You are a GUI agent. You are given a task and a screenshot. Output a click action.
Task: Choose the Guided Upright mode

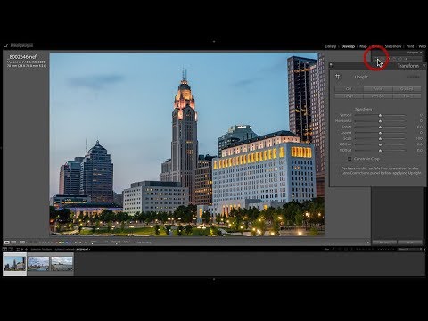407,88
